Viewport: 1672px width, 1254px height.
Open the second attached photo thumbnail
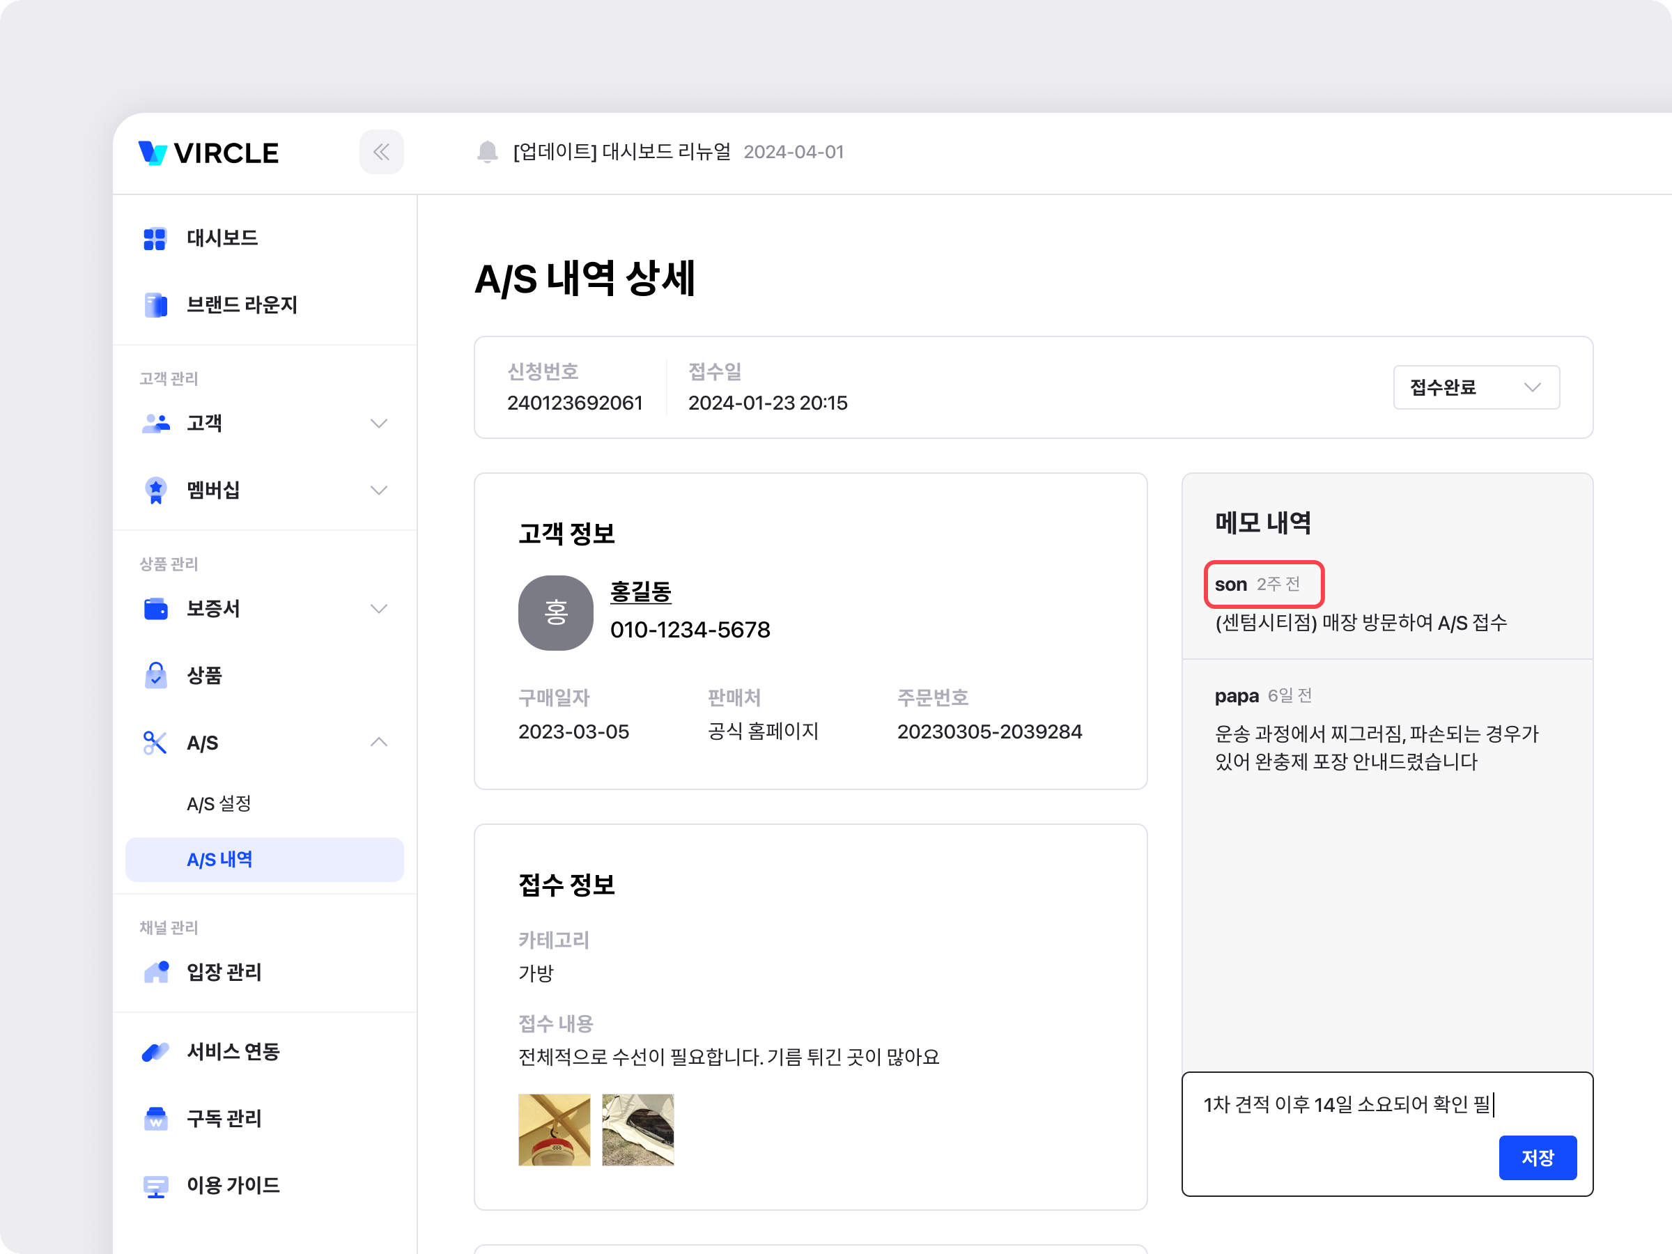(638, 1129)
